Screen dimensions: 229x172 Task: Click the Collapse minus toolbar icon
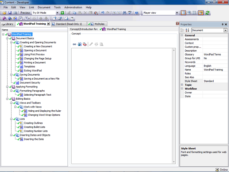(118, 13)
